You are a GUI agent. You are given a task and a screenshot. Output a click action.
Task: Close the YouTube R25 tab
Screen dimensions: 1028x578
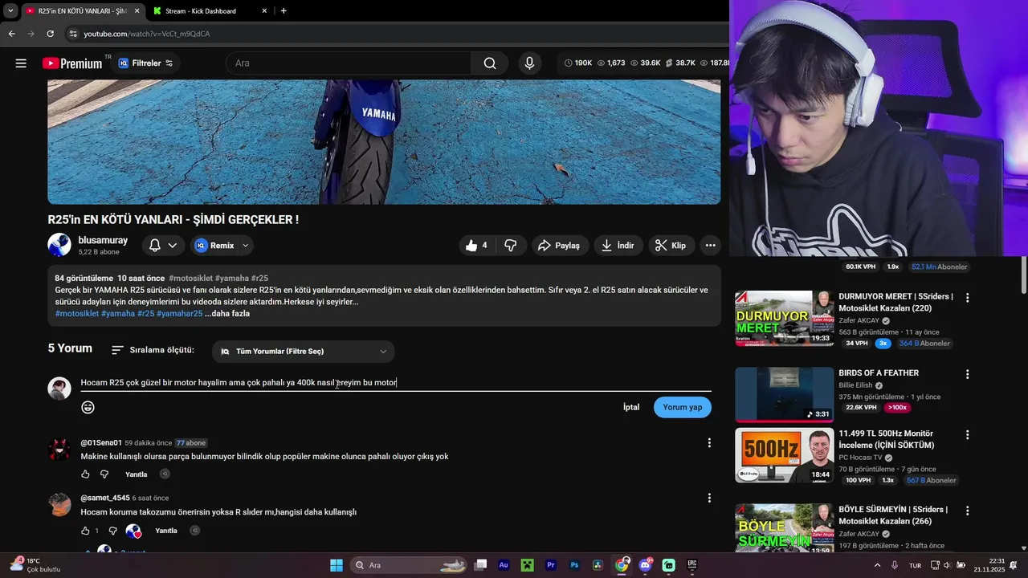click(x=137, y=11)
